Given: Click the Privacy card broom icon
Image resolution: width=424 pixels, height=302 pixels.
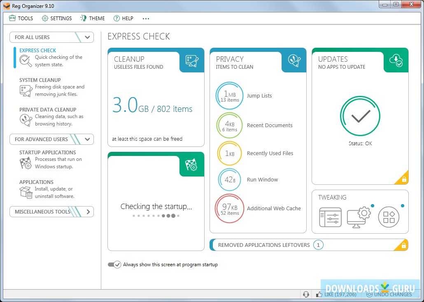Looking at the screenshot, I should tap(294, 61).
